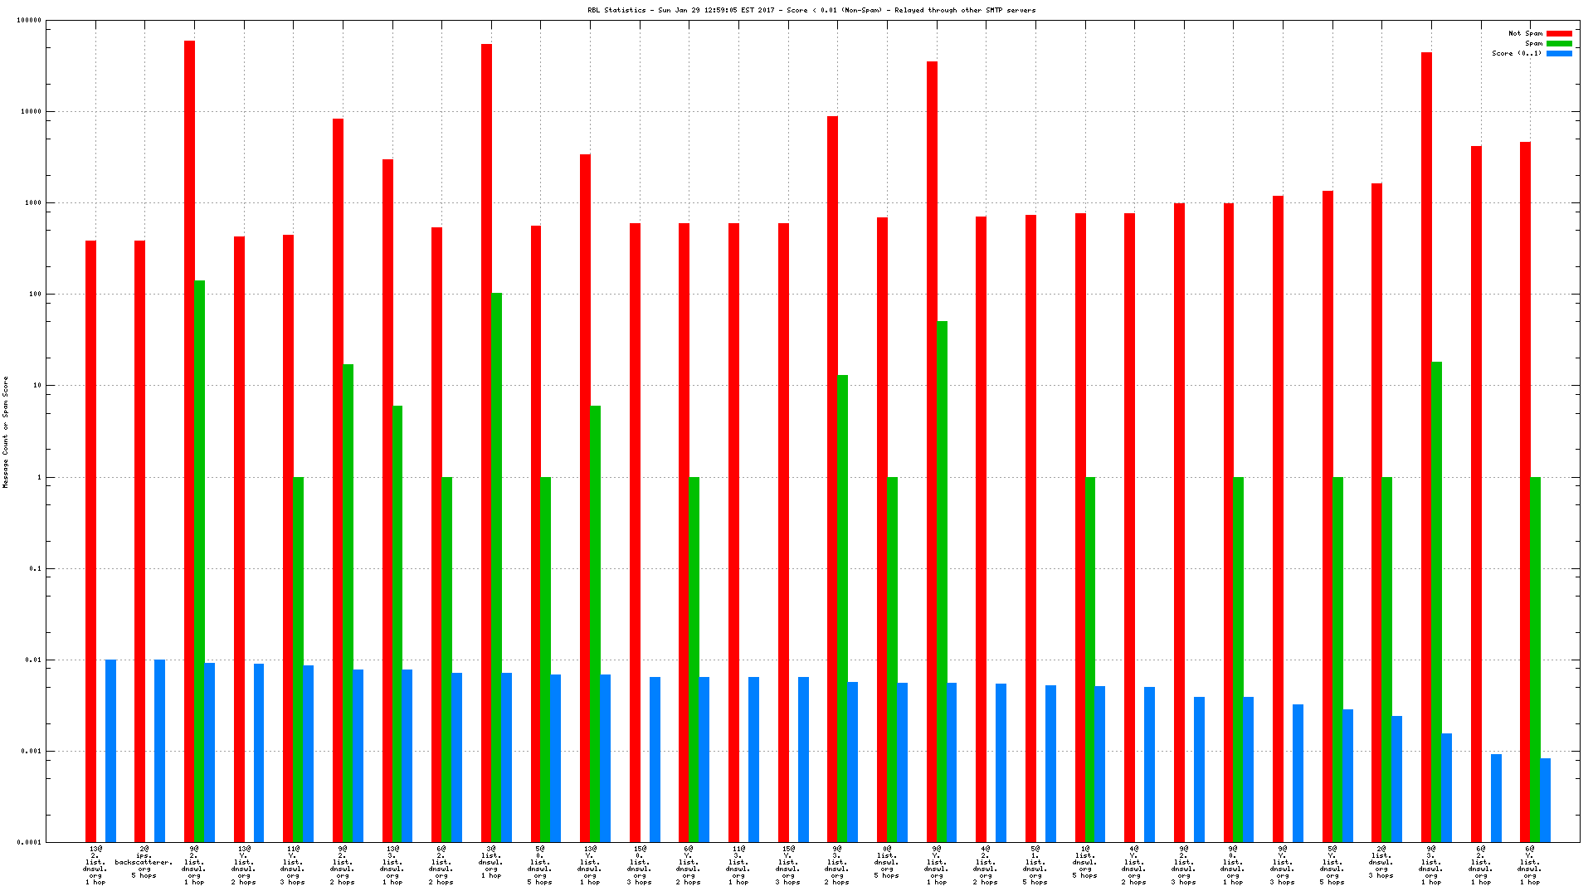
Task: Click the 0@list.dnswl.org 5 hops axis label
Action: tap(886, 862)
